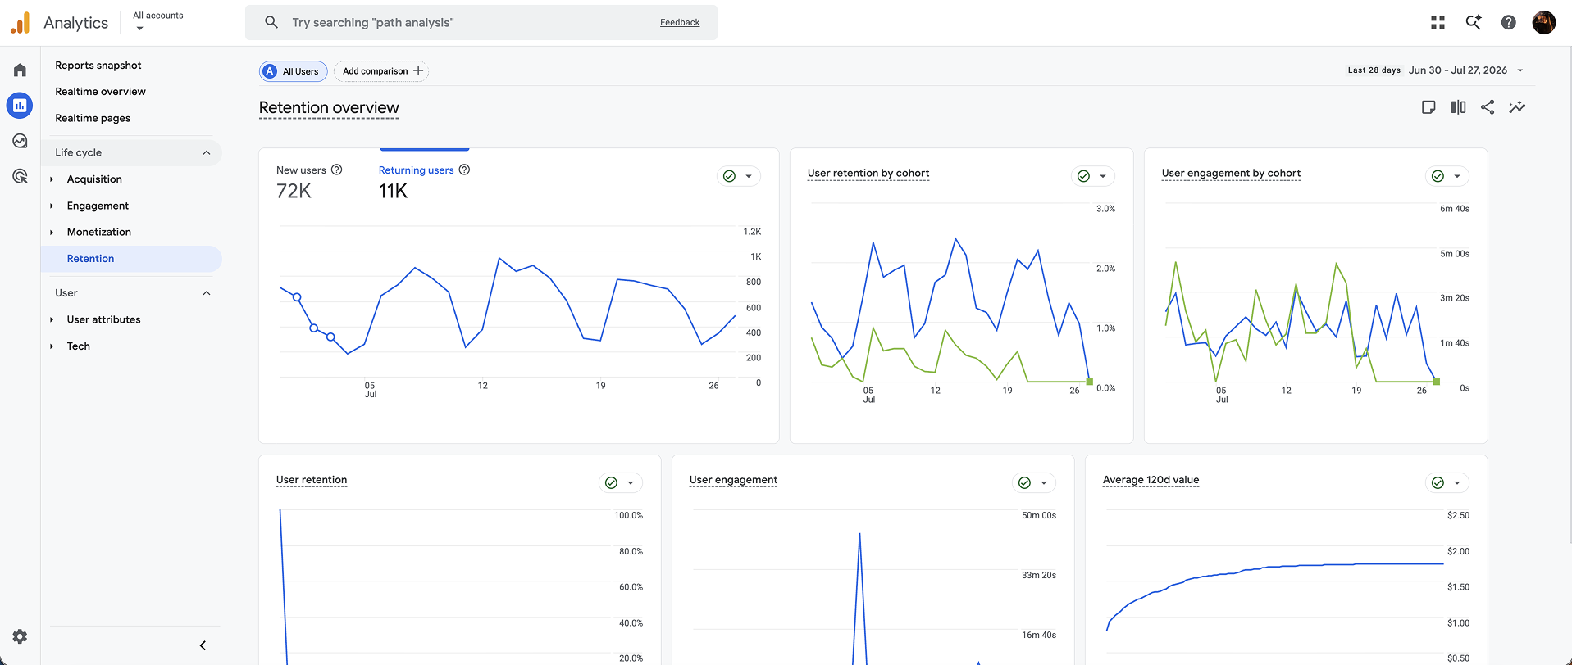Collapse the User section
Screen dimensions: 1572x665
(x=207, y=293)
